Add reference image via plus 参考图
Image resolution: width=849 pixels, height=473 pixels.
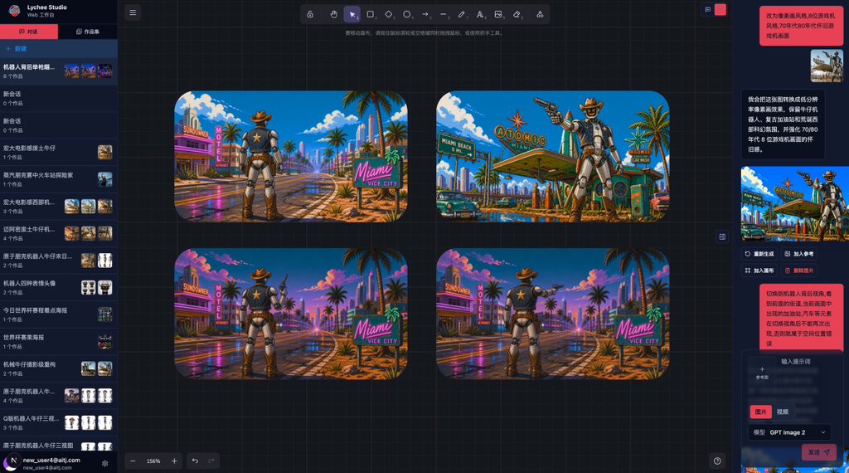click(x=762, y=373)
